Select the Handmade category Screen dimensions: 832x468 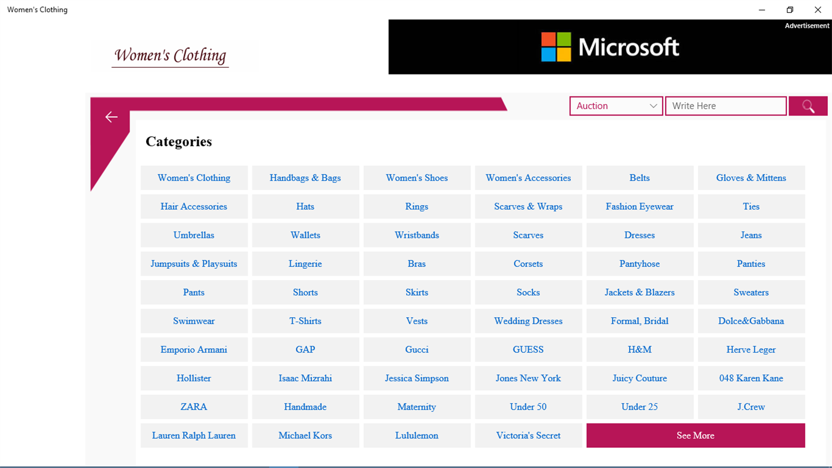coord(306,407)
